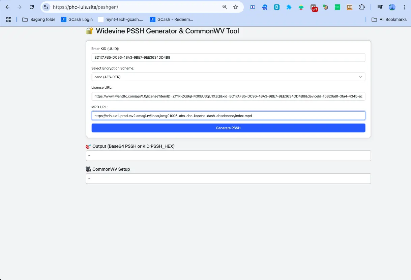Open the green CORS extension icon
The width and height of the screenshot is (411, 280).
click(337, 7)
